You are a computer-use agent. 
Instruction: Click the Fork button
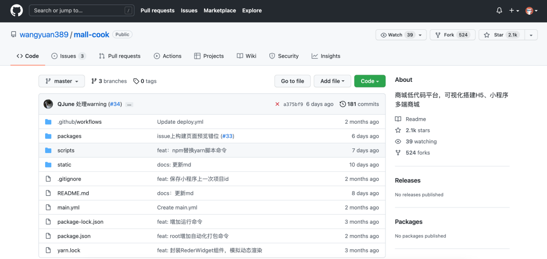click(452, 35)
